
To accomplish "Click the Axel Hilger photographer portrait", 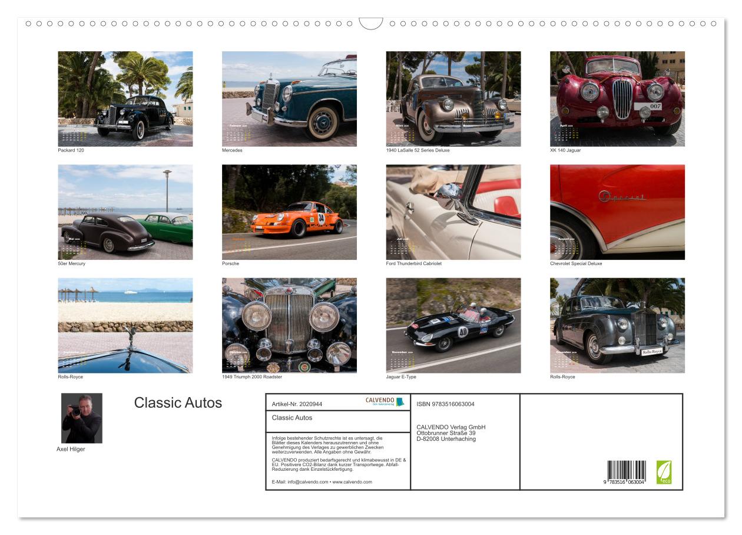I will [x=82, y=418].
